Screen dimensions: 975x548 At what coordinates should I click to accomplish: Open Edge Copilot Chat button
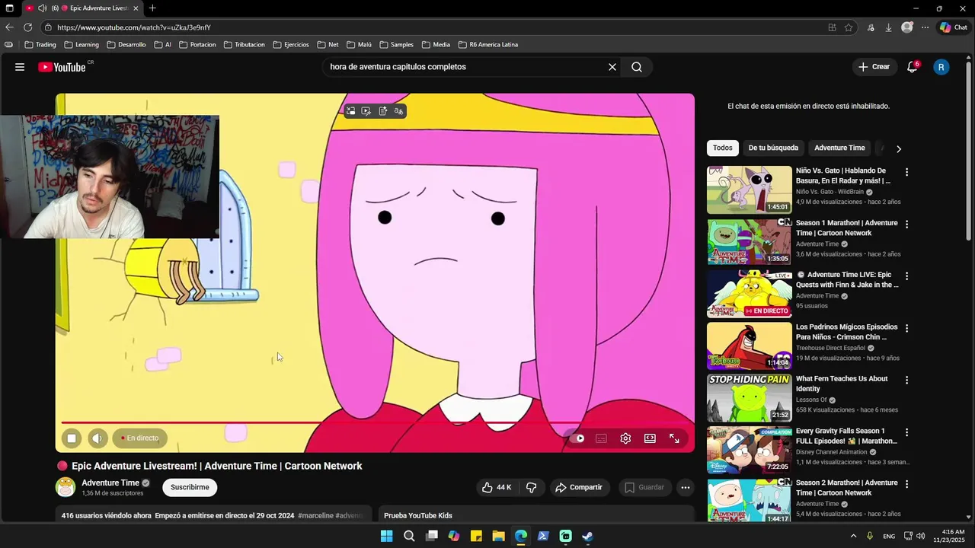point(954,27)
